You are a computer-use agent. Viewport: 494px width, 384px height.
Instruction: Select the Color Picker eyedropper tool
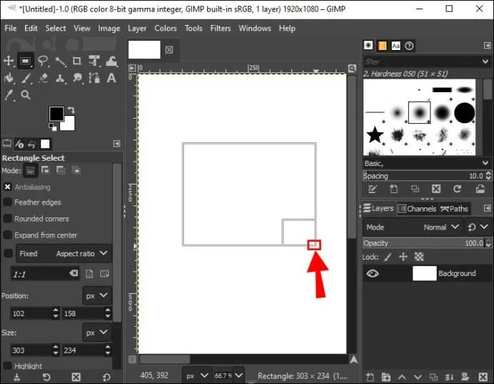click(x=9, y=94)
